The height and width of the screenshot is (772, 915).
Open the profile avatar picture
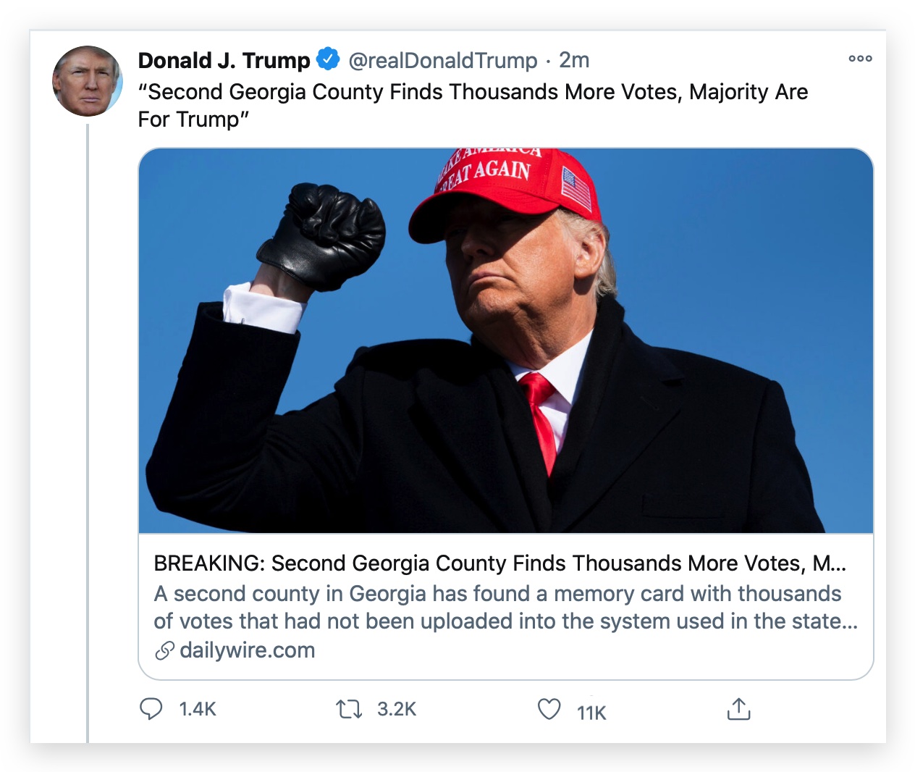87,81
